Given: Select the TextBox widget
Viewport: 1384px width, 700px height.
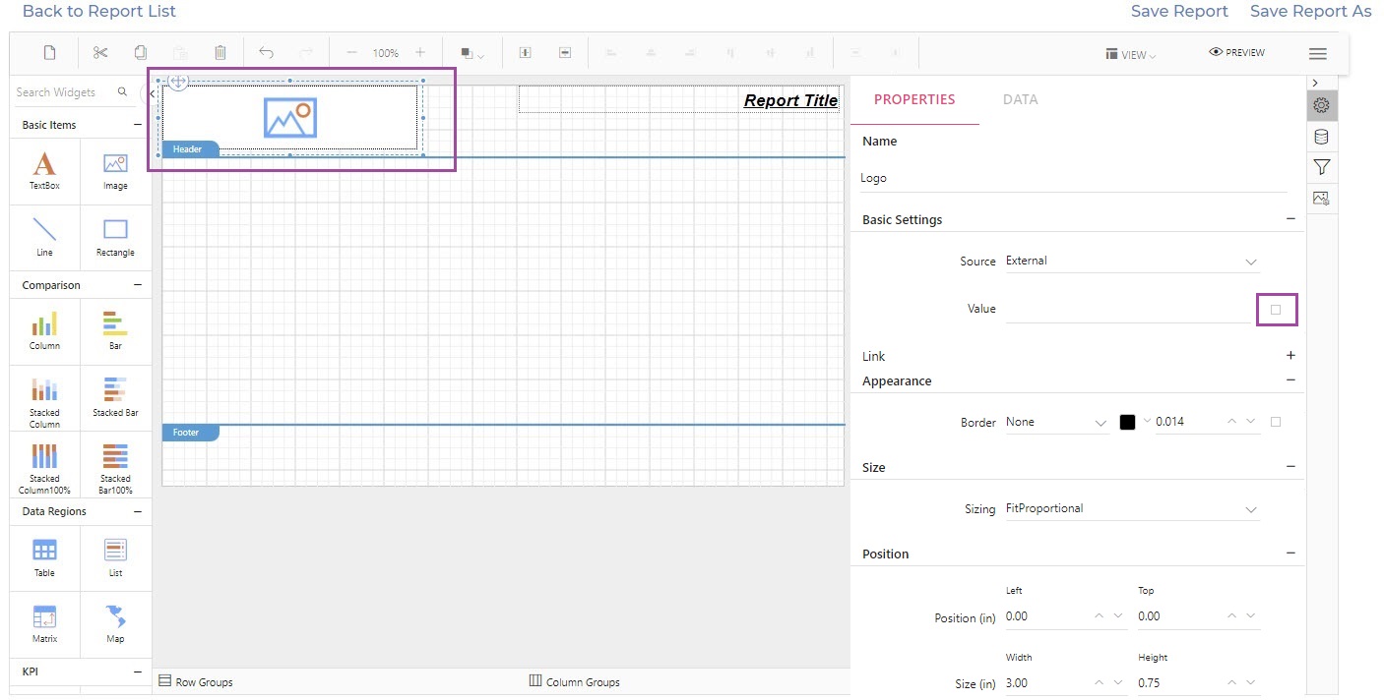Looking at the screenshot, I should coord(44,170).
